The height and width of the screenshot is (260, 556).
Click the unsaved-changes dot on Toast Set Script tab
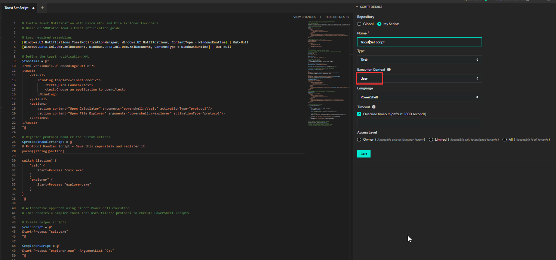[33, 8]
